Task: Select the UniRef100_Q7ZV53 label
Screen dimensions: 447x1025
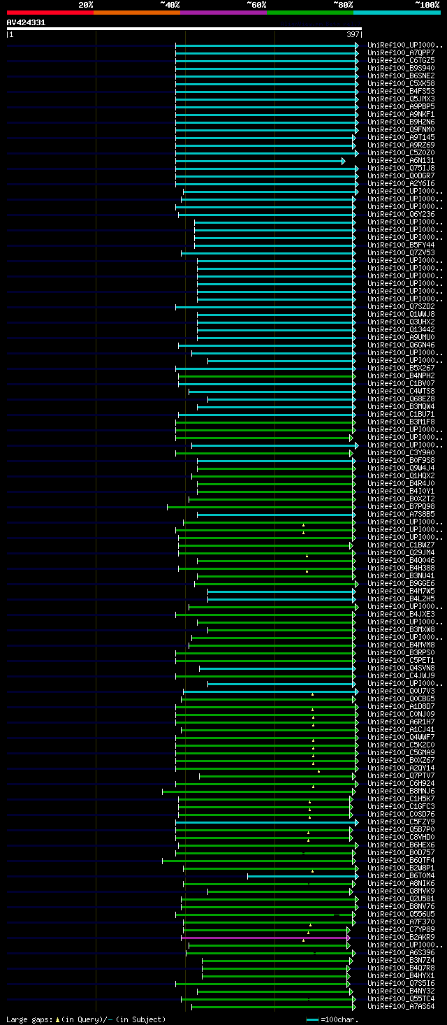Action: click(401, 253)
